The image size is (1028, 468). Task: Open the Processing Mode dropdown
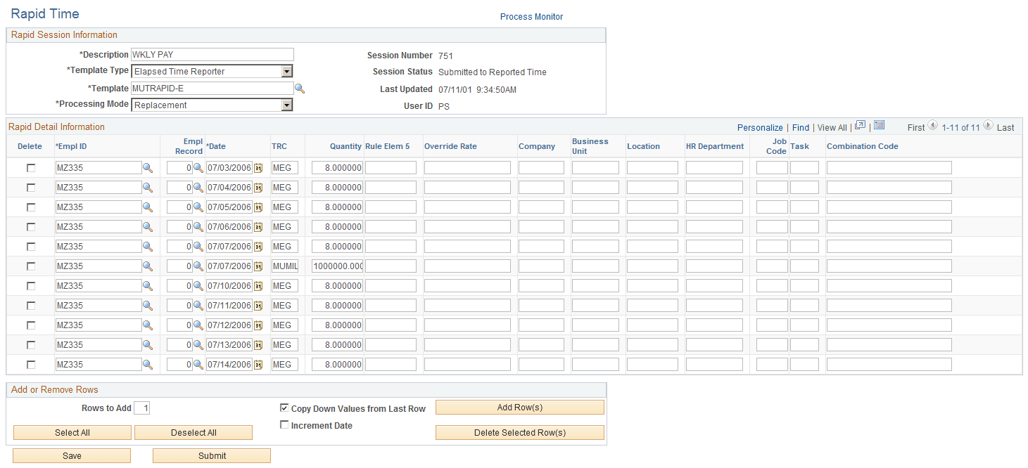point(286,104)
